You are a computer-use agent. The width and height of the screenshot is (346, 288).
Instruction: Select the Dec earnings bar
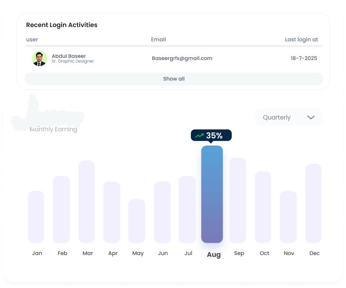[x=314, y=203]
